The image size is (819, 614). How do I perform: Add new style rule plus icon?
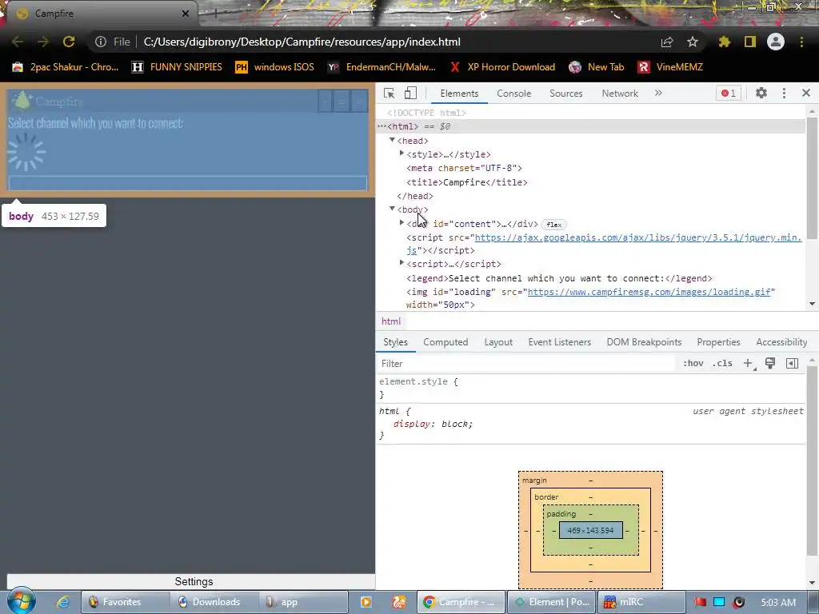pos(748,364)
